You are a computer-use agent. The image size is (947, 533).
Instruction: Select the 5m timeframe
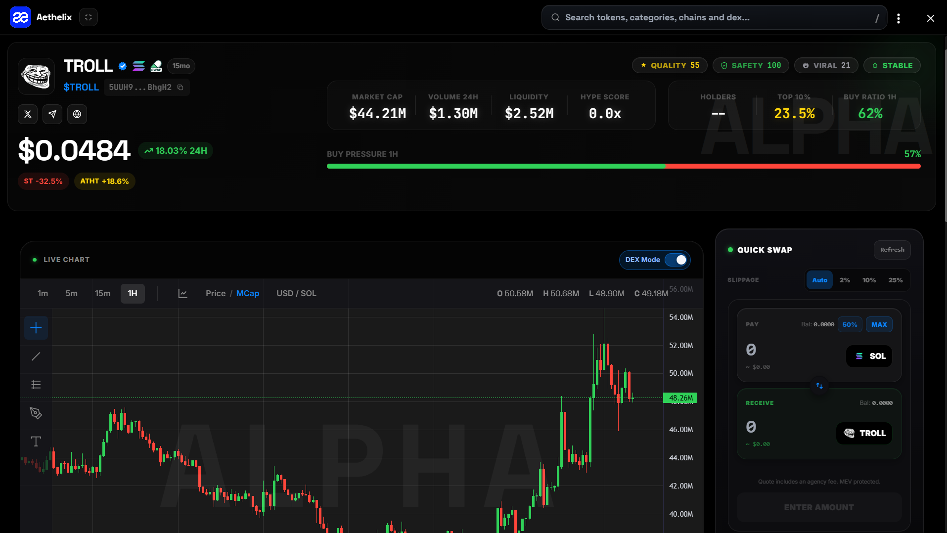point(72,294)
